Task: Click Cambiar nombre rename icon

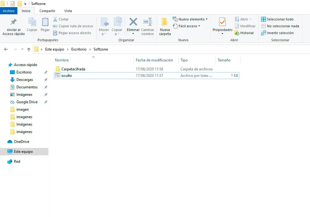Action: pyautogui.click(x=148, y=22)
